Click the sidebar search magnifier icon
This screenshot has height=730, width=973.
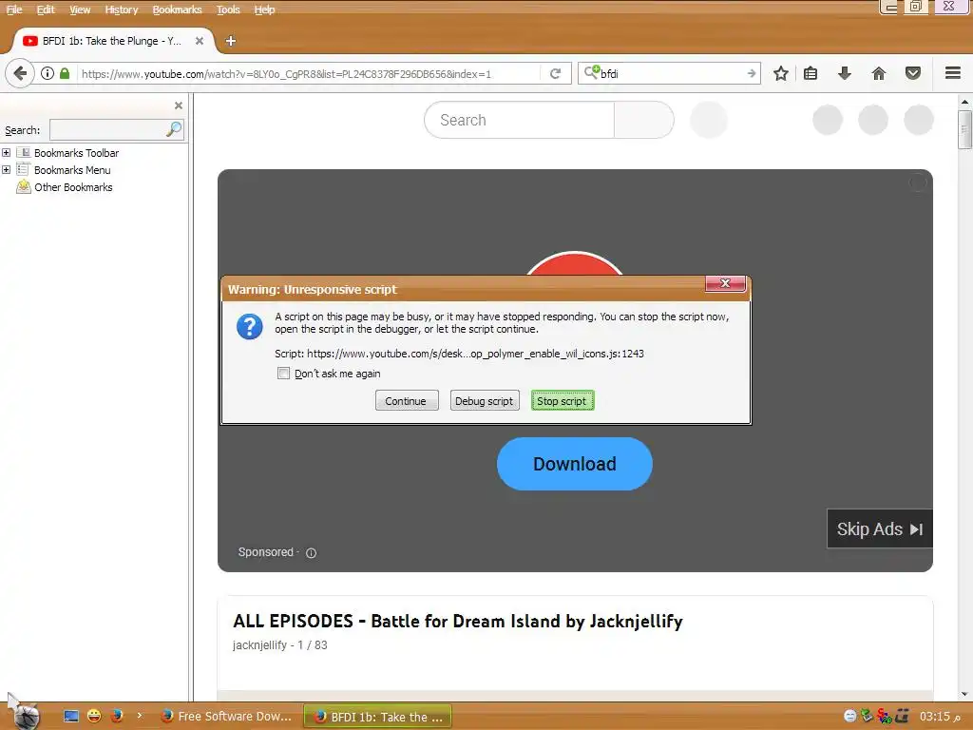click(174, 129)
